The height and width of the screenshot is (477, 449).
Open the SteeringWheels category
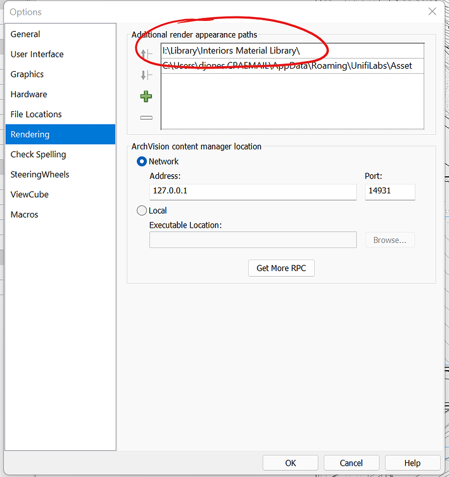point(60,175)
